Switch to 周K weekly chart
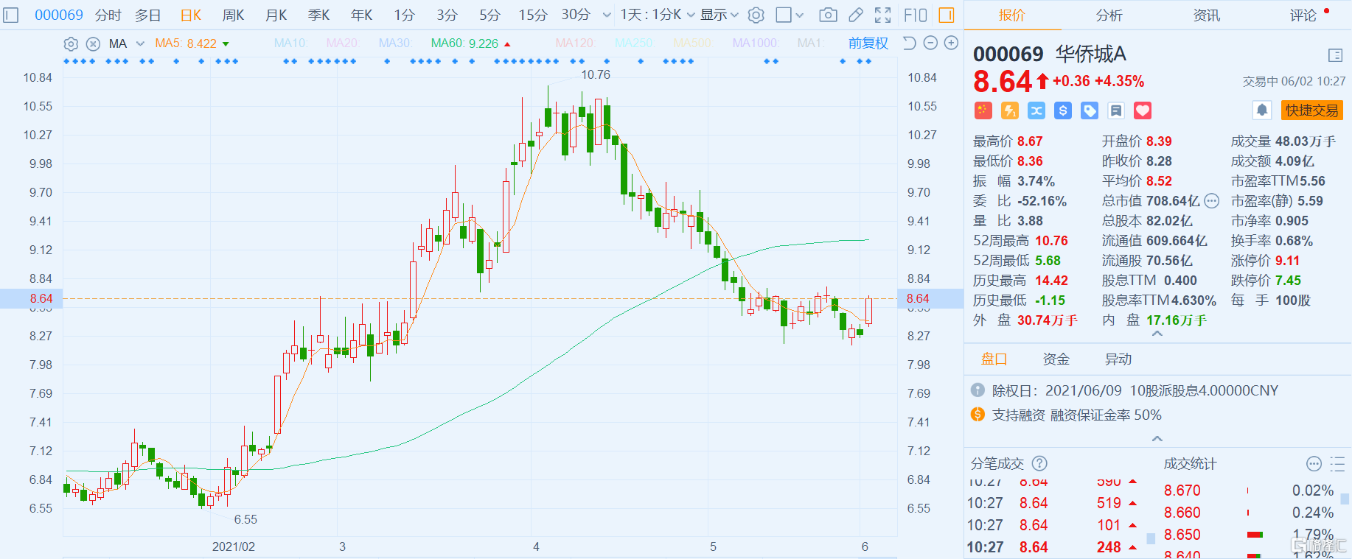Image resolution: width=1352 pixels, height=559 pixels. pos(234,15)
